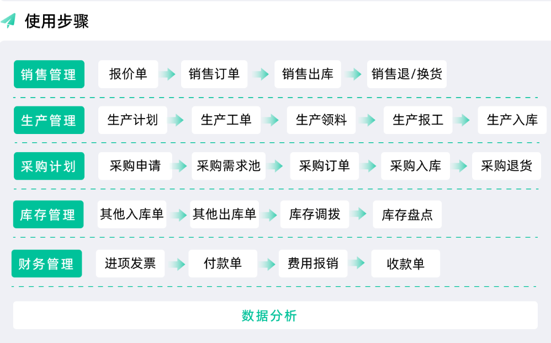Switch to the 财务管理 category

pyautogui.click(x=46, y=264)
